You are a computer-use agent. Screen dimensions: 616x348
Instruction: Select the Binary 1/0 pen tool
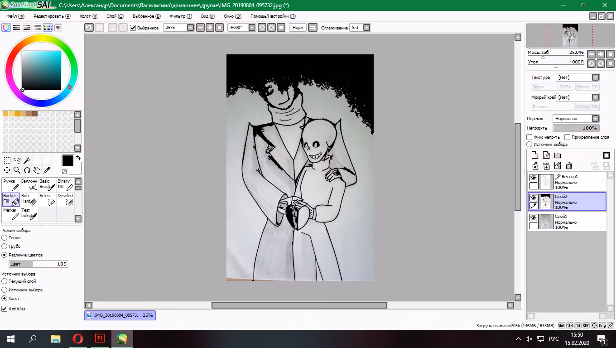point(65,184)
